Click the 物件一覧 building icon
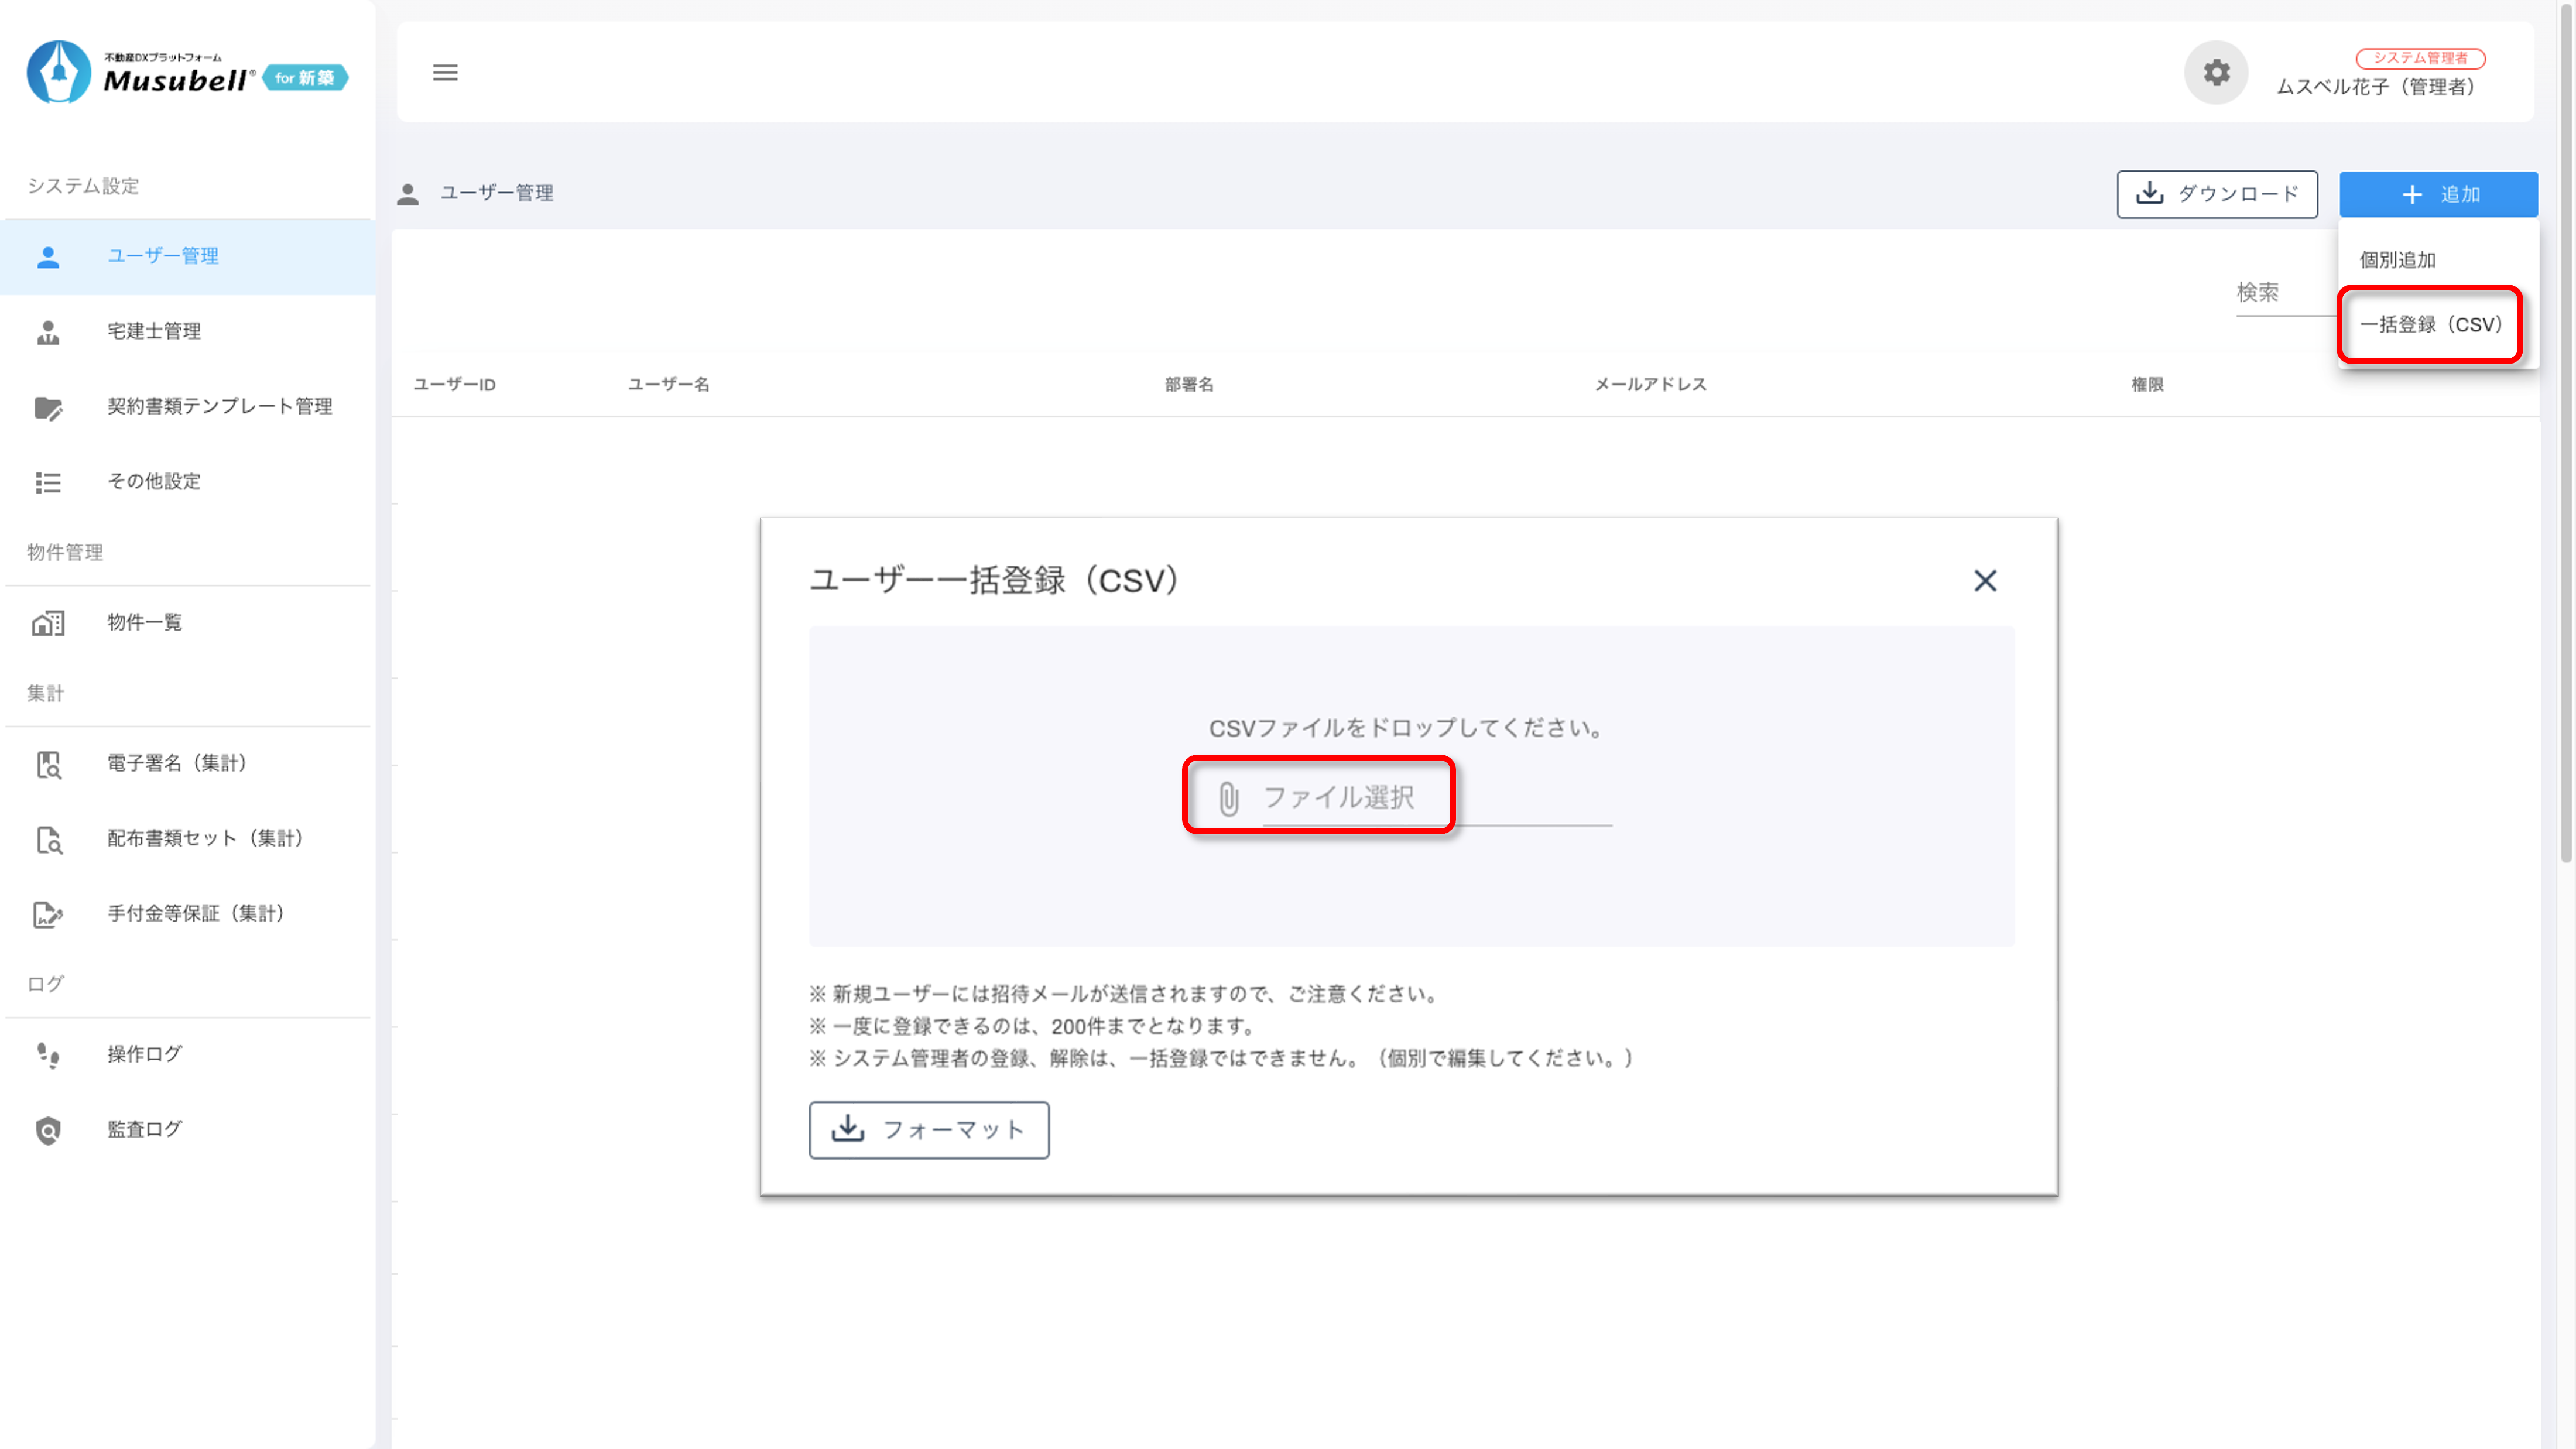 click(x=48, y=623)
